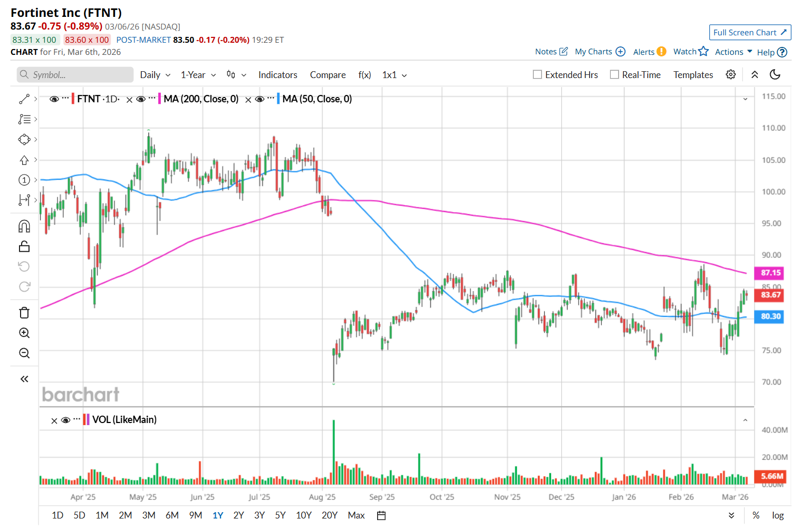Click the blue MA 50 color swatch
The width and height of the screenshot is (808, 528).
[278, 99]
